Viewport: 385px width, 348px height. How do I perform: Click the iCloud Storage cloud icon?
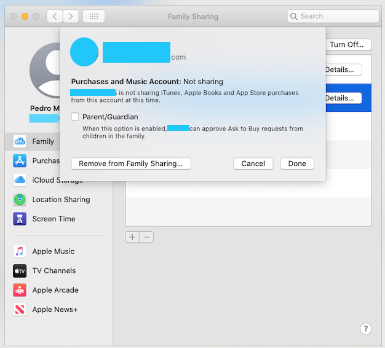pos(20,180)
